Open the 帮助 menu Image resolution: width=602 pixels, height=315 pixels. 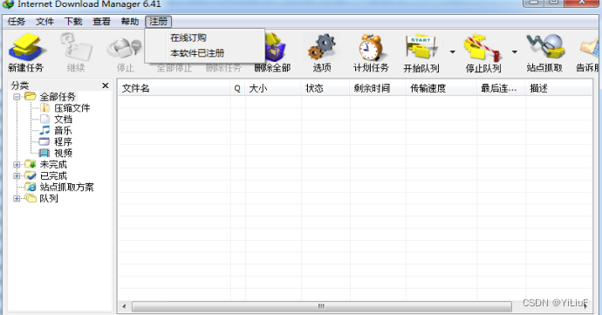pos(130,22)
